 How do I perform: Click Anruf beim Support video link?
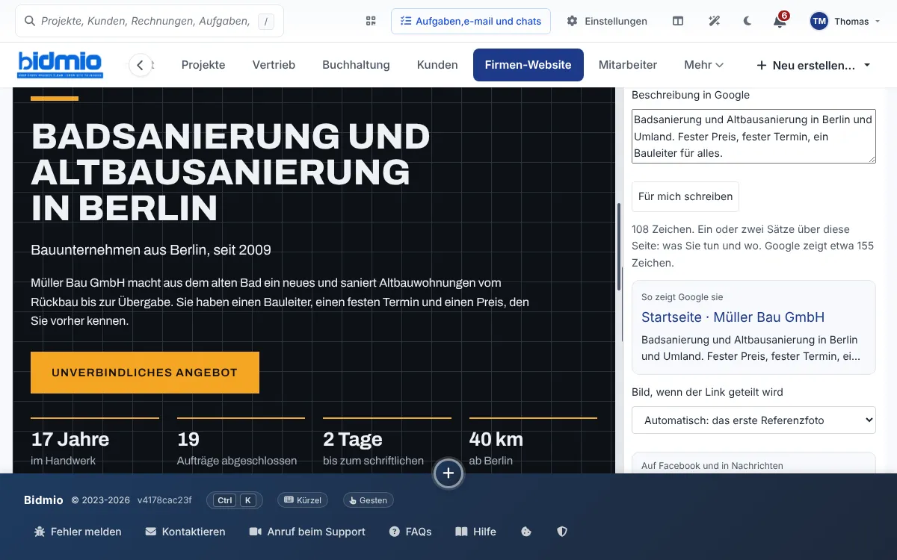(x=307, y=532)
